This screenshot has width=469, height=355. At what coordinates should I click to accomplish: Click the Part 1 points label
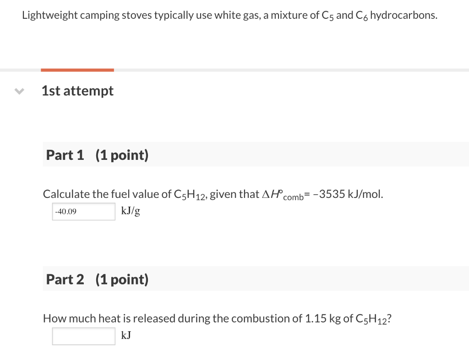[x=122, y=155]
